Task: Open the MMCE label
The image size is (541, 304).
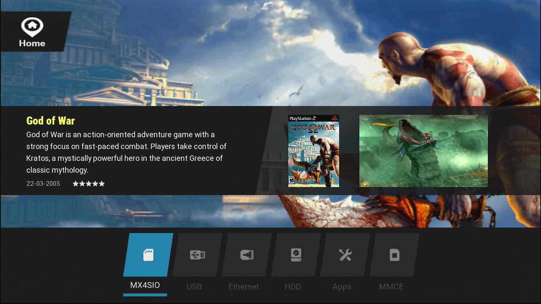Action: (391, 287)
